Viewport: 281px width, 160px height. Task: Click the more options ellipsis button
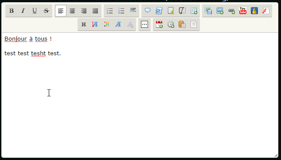144,24
